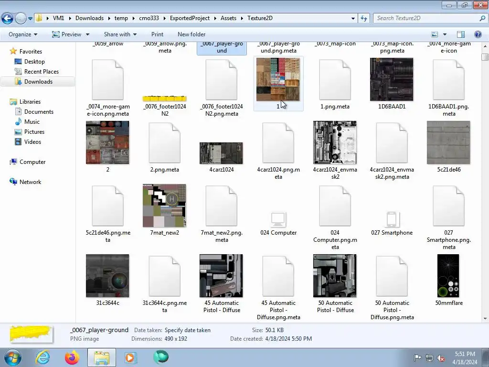Click Specify date taken in details pane
Image resolution: width=489 pixels, height=367 pixels.
[x=187, y=330]
